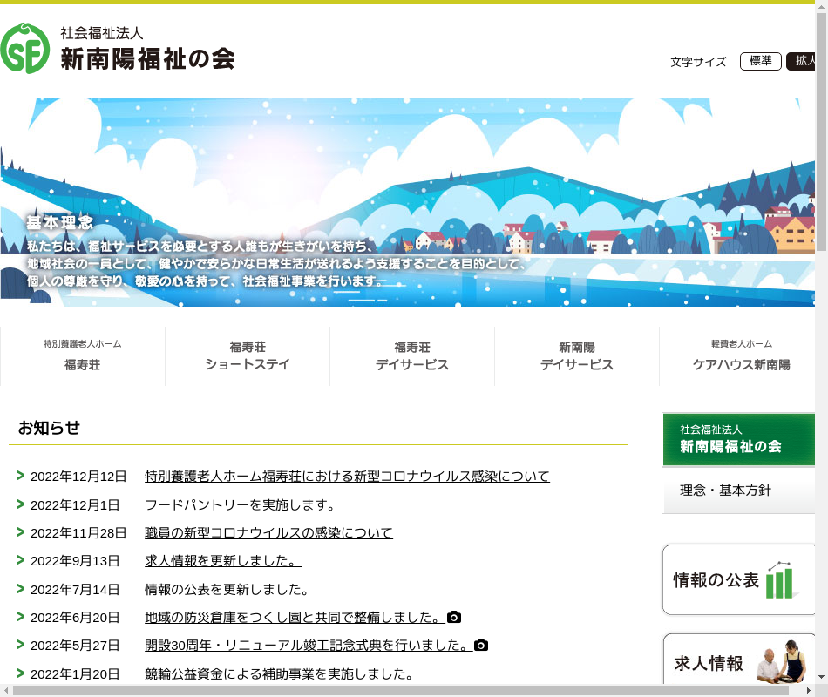
Task: Select 新南陽 デイサービス navigation item
Action: coord(577,356)
